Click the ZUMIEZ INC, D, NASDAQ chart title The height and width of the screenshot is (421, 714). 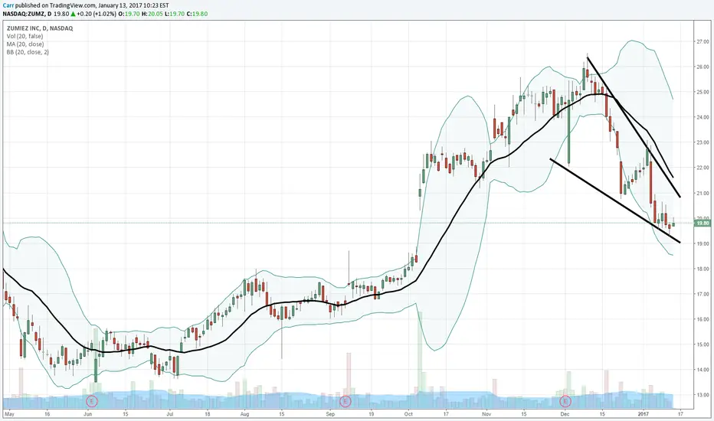tap(40, 28)
